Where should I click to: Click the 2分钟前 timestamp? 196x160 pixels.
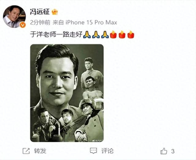coord(40,23)
